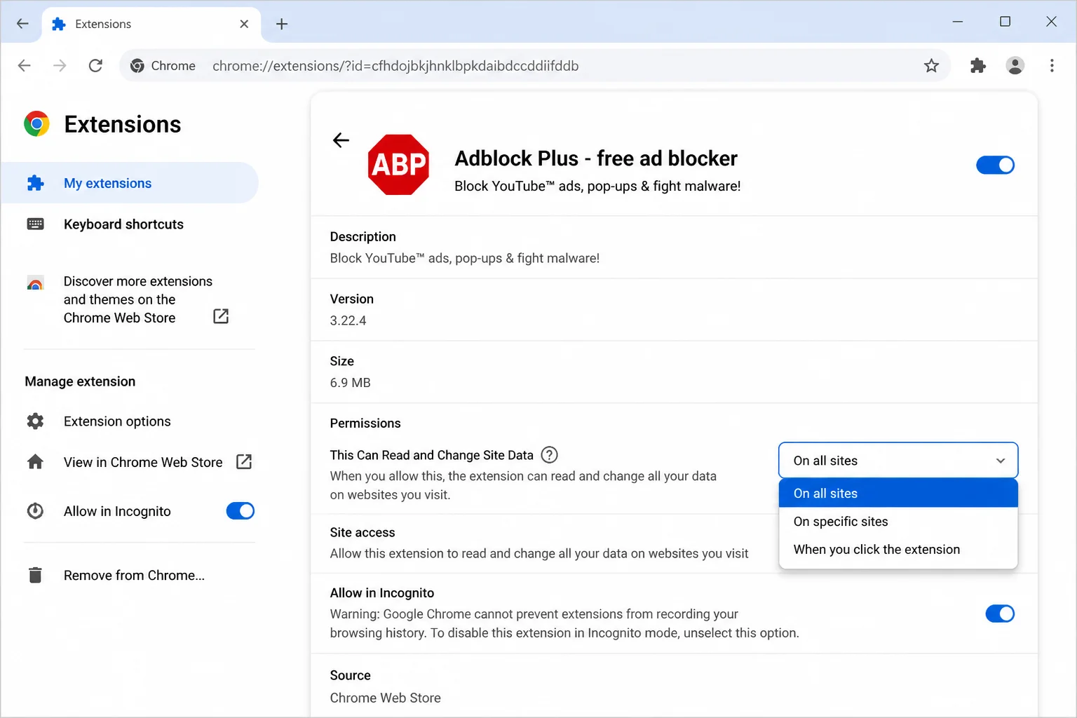Toggle Allow in Incognito in details panel

[x=1000, y=614]
